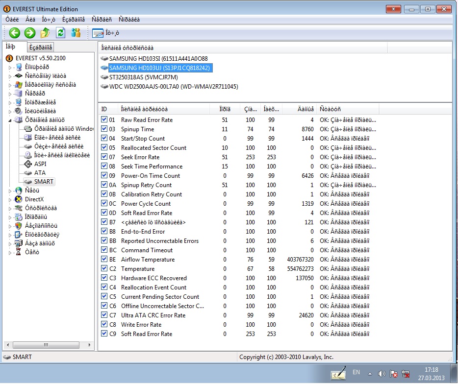Toggle the Reallocated Sector Count checkbox
The width and height of the screenshot is (458, 384).
tap(104, 147)
